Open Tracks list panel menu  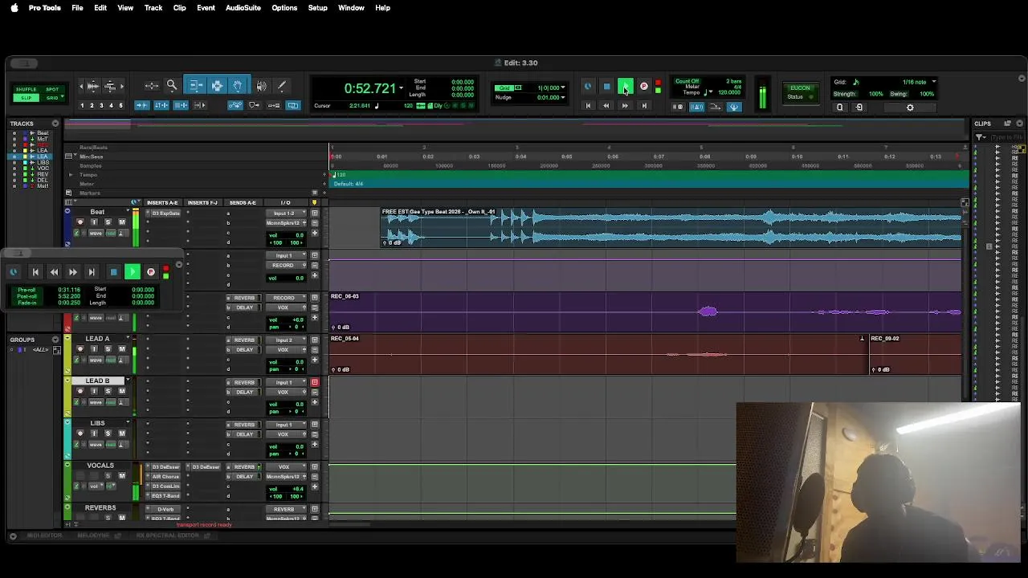pos(55,124)
